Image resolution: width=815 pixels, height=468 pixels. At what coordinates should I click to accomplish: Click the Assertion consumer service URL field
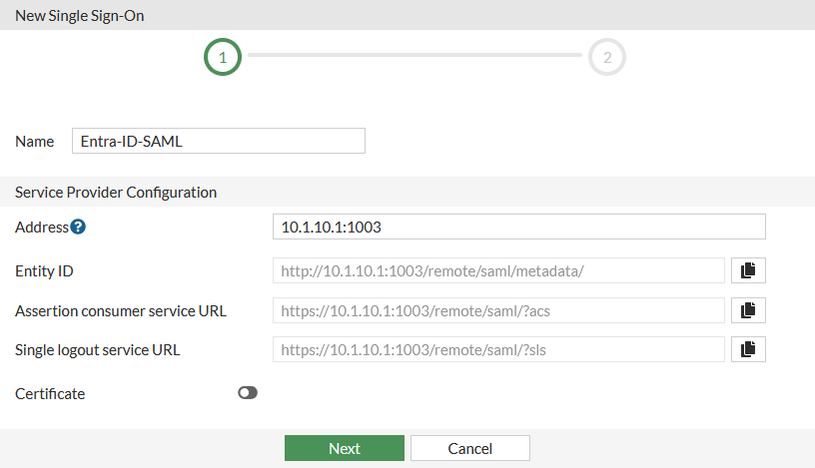click(498, 310)
